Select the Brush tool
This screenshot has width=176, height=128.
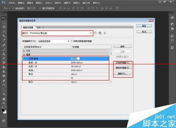click(x=4, y=50)
